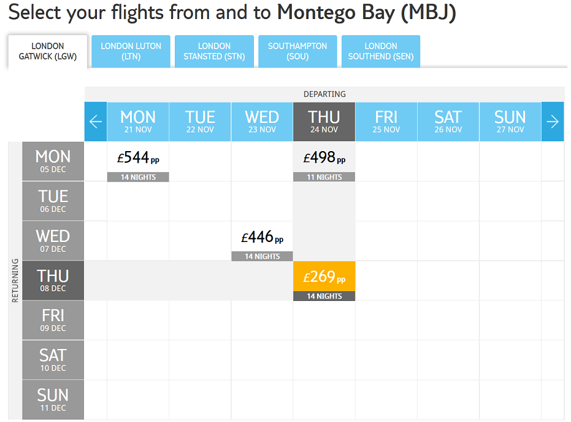Select MON 21 NOV departing column
Image resolution: width=571 pixels, height=422 pixels.
(x=138, y=122)
